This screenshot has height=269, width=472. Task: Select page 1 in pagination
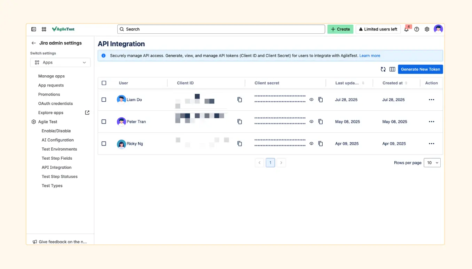pyautogui.click(x=270, y=162)
